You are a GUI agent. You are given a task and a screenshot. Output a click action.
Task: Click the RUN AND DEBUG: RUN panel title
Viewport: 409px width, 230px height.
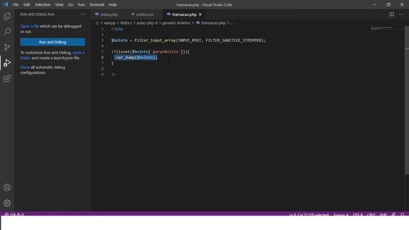[x=37, y=14]
